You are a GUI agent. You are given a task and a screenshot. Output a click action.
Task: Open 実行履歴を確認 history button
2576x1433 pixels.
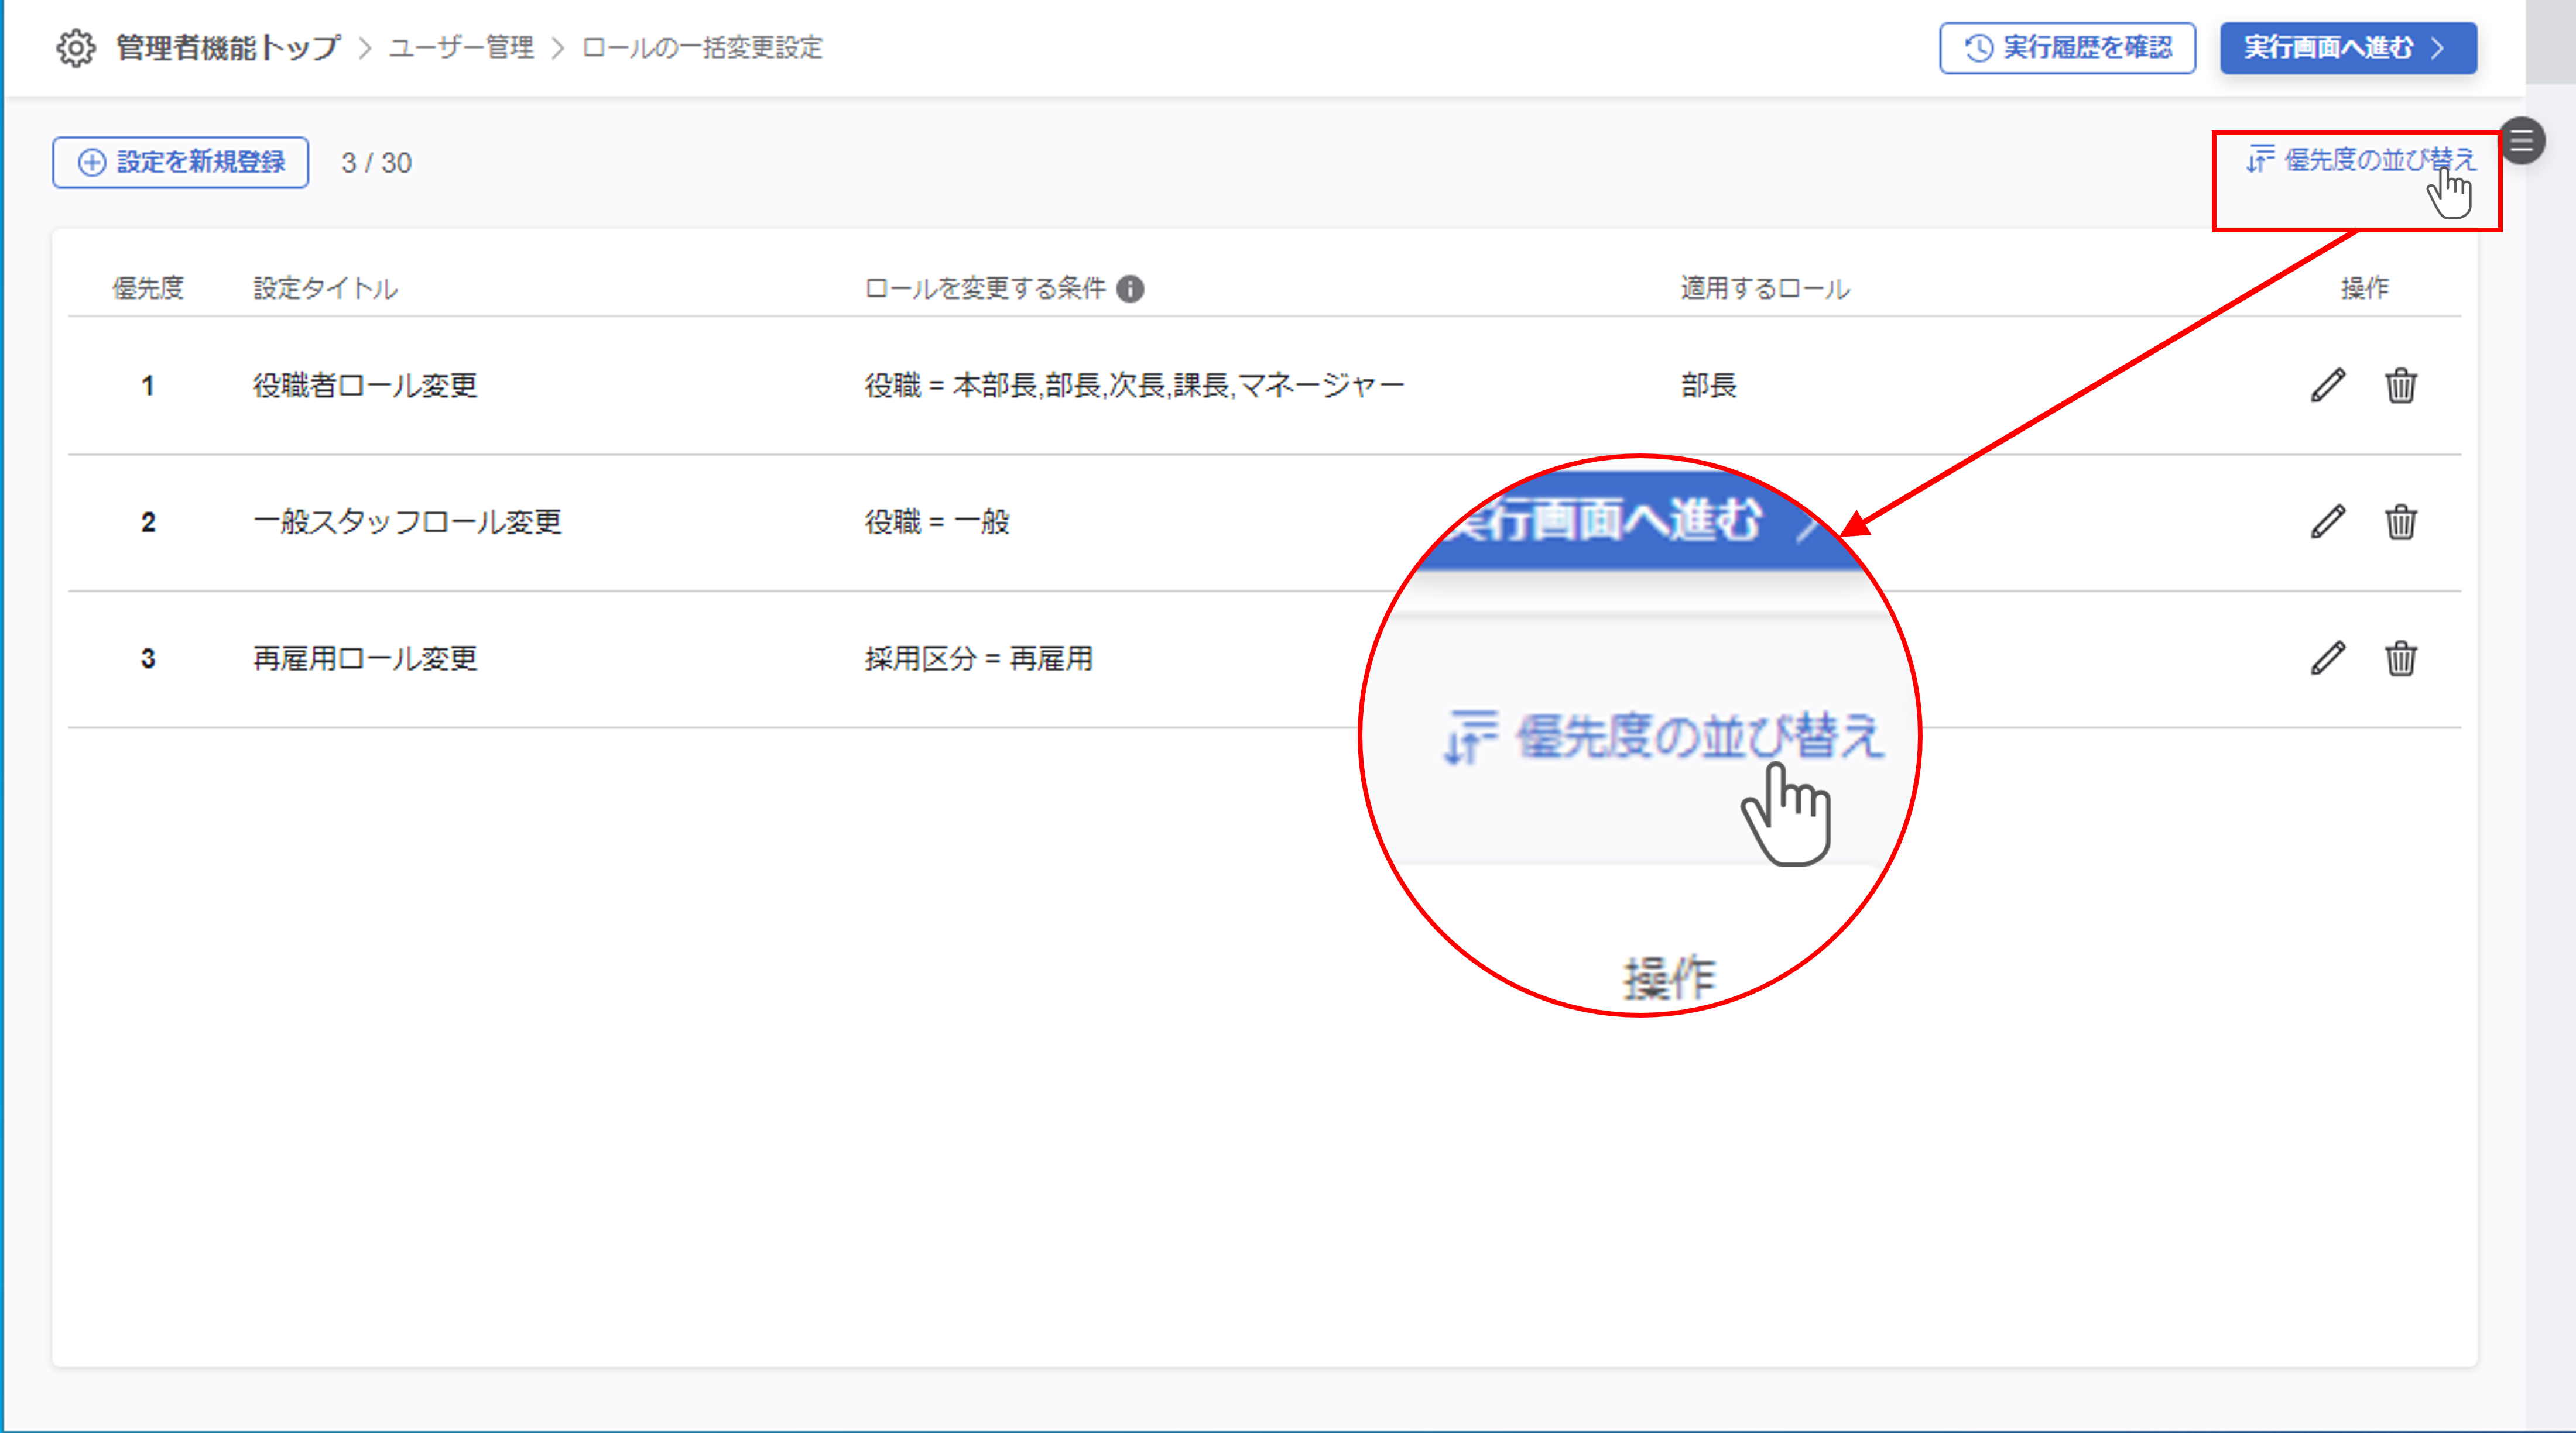tap(2067, 48)
